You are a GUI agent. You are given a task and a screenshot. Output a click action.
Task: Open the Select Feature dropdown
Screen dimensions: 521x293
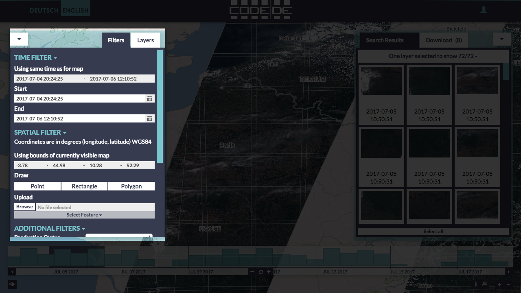coord(84,215)
